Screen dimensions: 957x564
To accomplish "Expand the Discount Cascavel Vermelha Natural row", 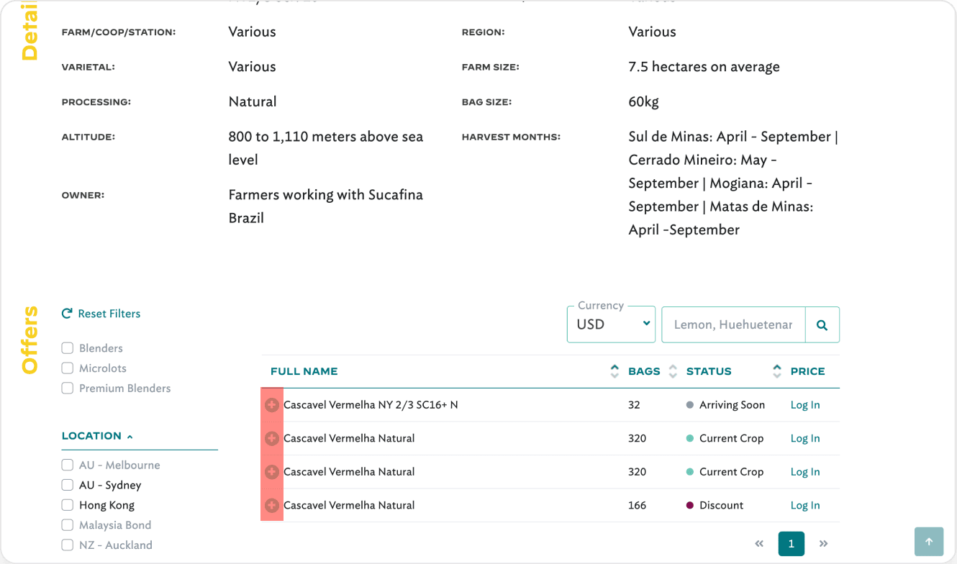I will coord(271,505).
